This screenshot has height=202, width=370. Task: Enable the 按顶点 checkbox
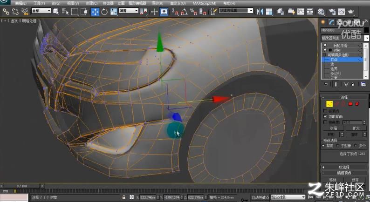click(325, 111)
